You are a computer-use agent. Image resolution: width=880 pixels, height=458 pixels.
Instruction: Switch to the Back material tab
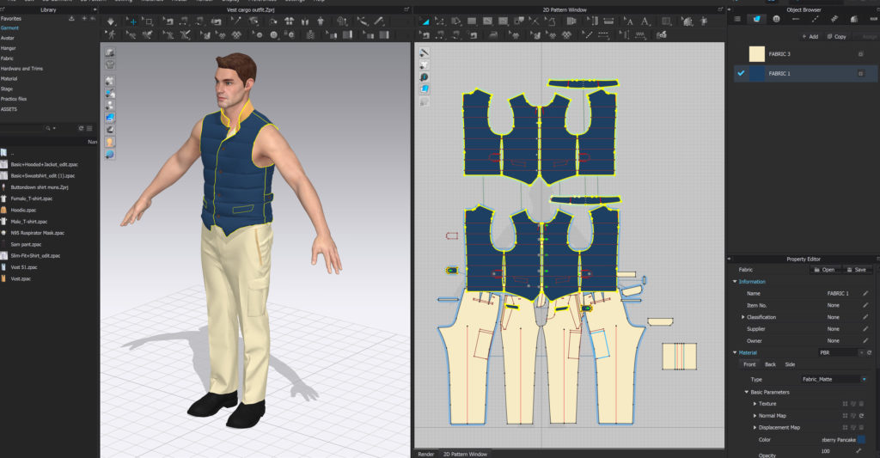coord(770,365)
